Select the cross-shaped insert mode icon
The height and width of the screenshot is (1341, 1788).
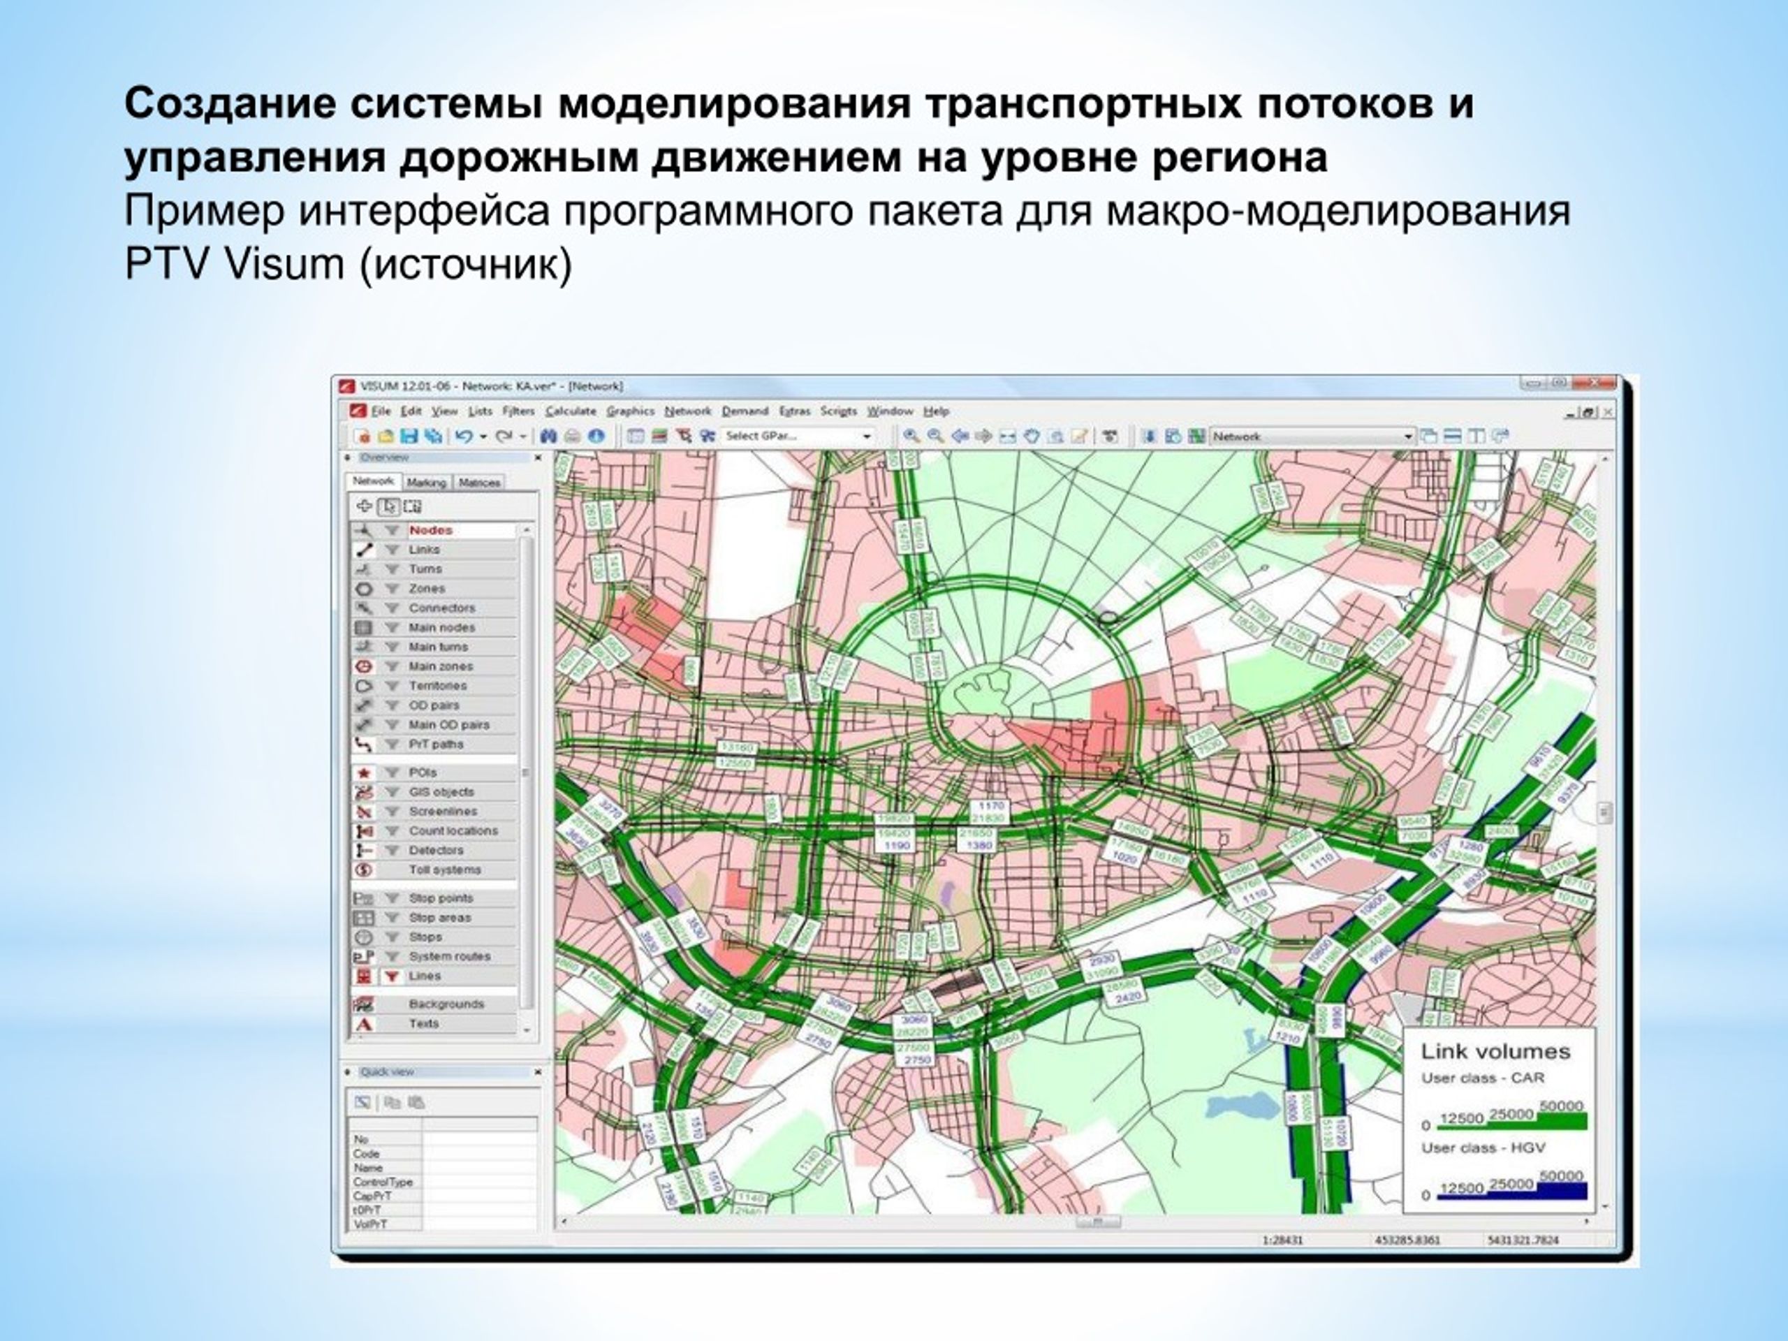tap(365, 507)
